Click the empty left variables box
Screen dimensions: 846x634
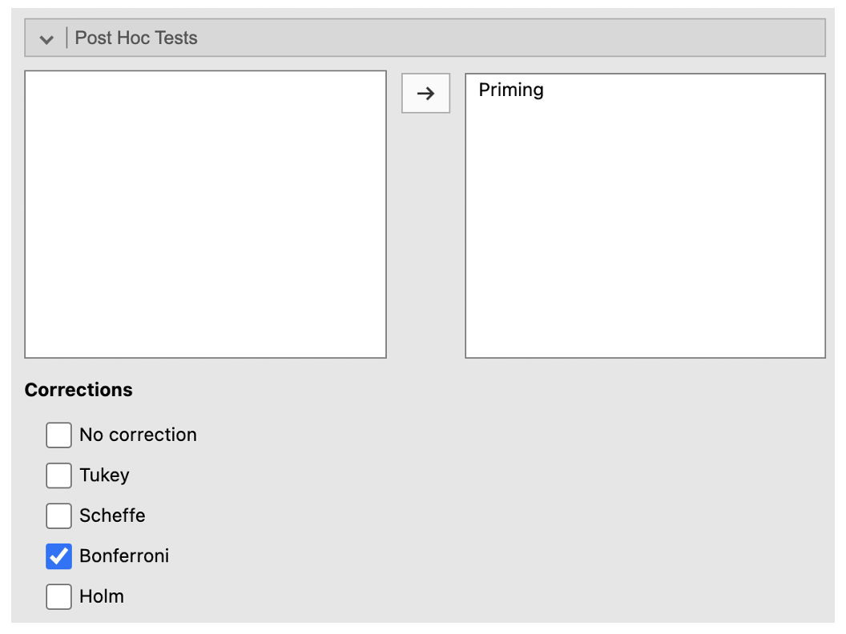point(205,215)
